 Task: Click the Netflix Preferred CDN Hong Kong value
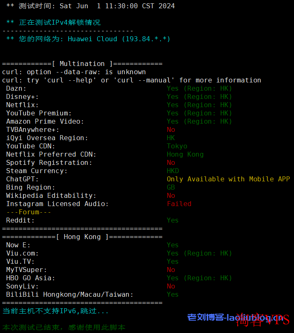(x=185, y=154)
